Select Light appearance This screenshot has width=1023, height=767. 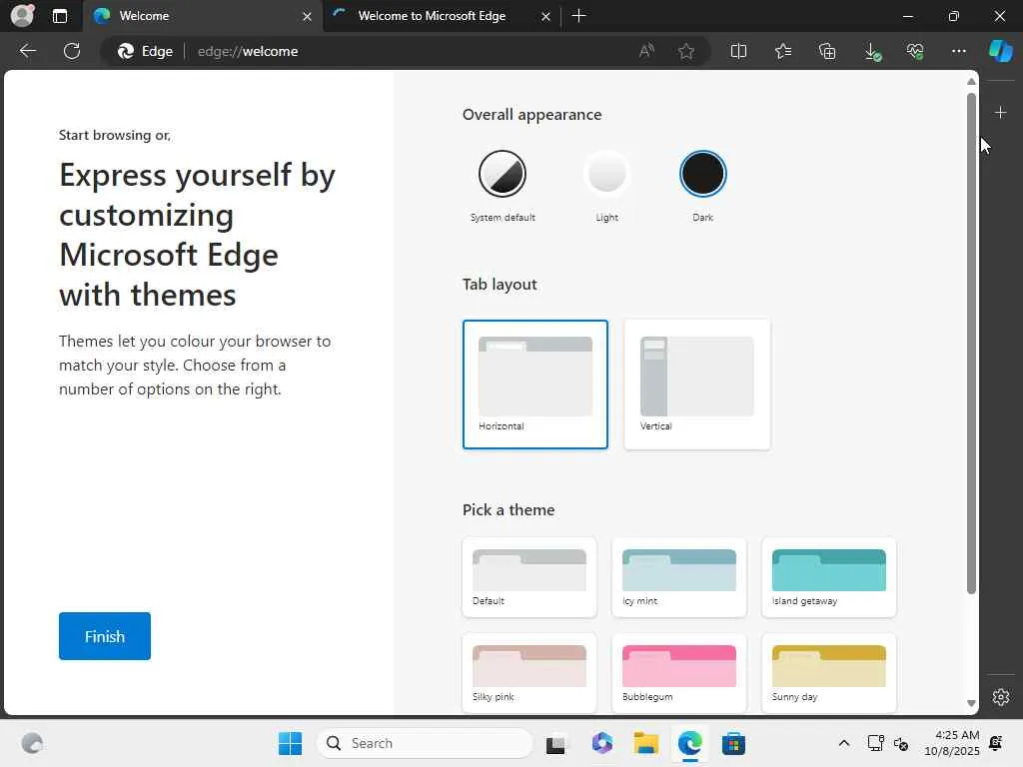click(606, 187)
